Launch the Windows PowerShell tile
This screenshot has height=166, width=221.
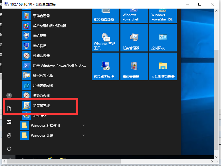click(134, 15)
